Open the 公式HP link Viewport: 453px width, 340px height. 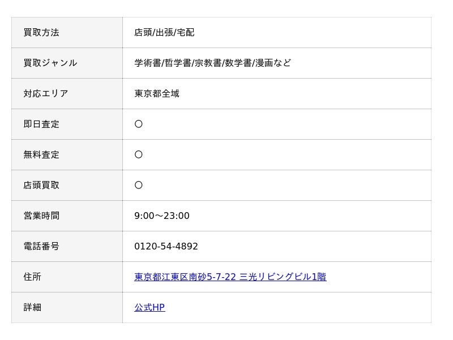149,307
